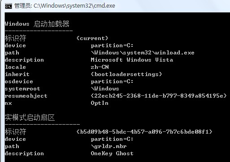Click the inherit field label
Image resolution: width=230 pixels, height=162 pixels.
[x=17, y=74]
